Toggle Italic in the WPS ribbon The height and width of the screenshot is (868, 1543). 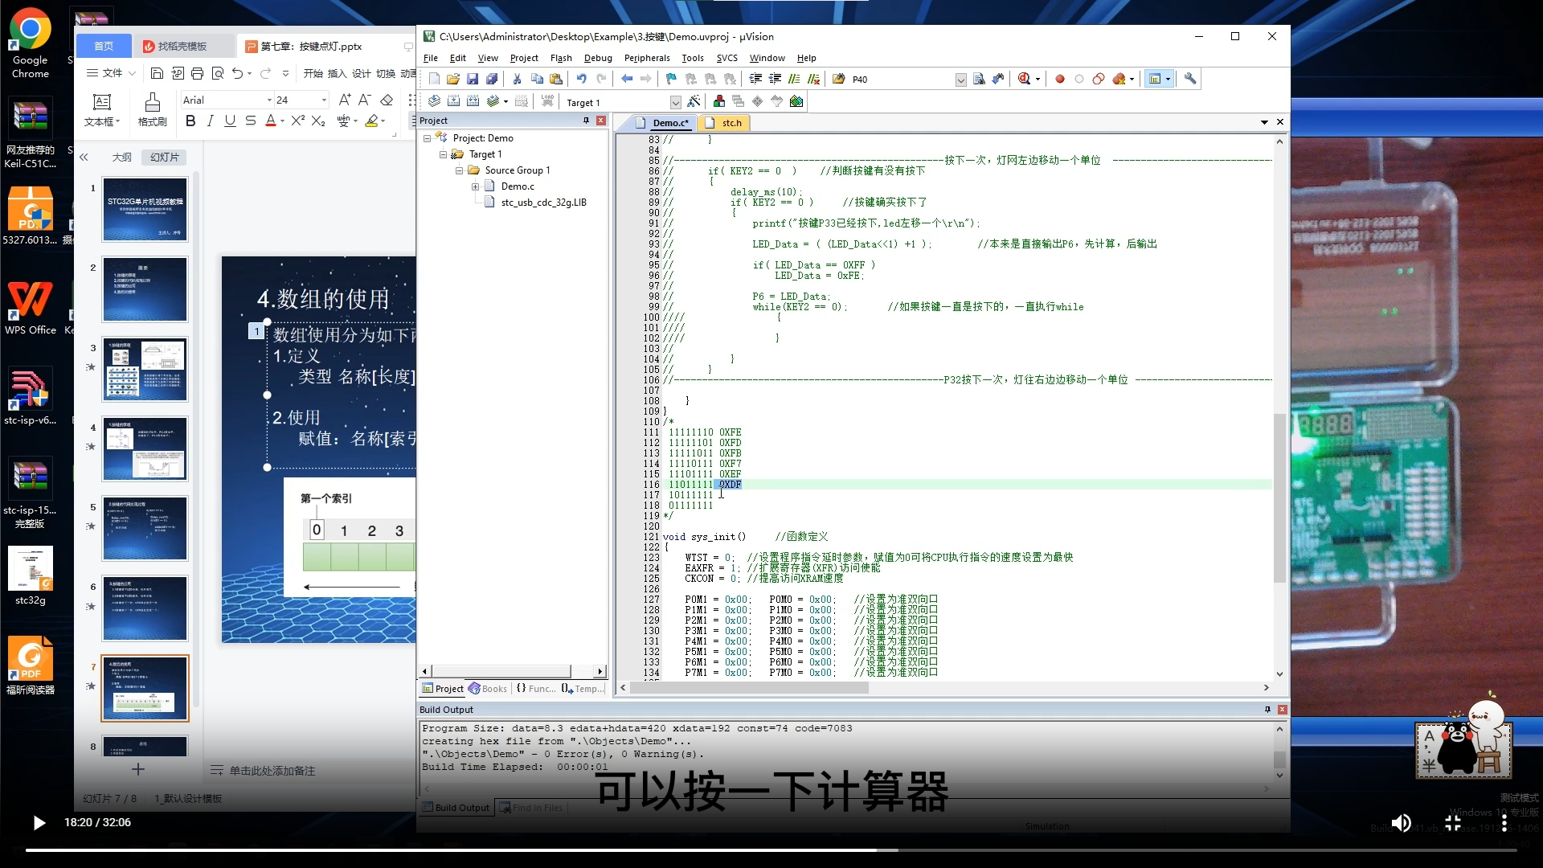tap(211, 121)
